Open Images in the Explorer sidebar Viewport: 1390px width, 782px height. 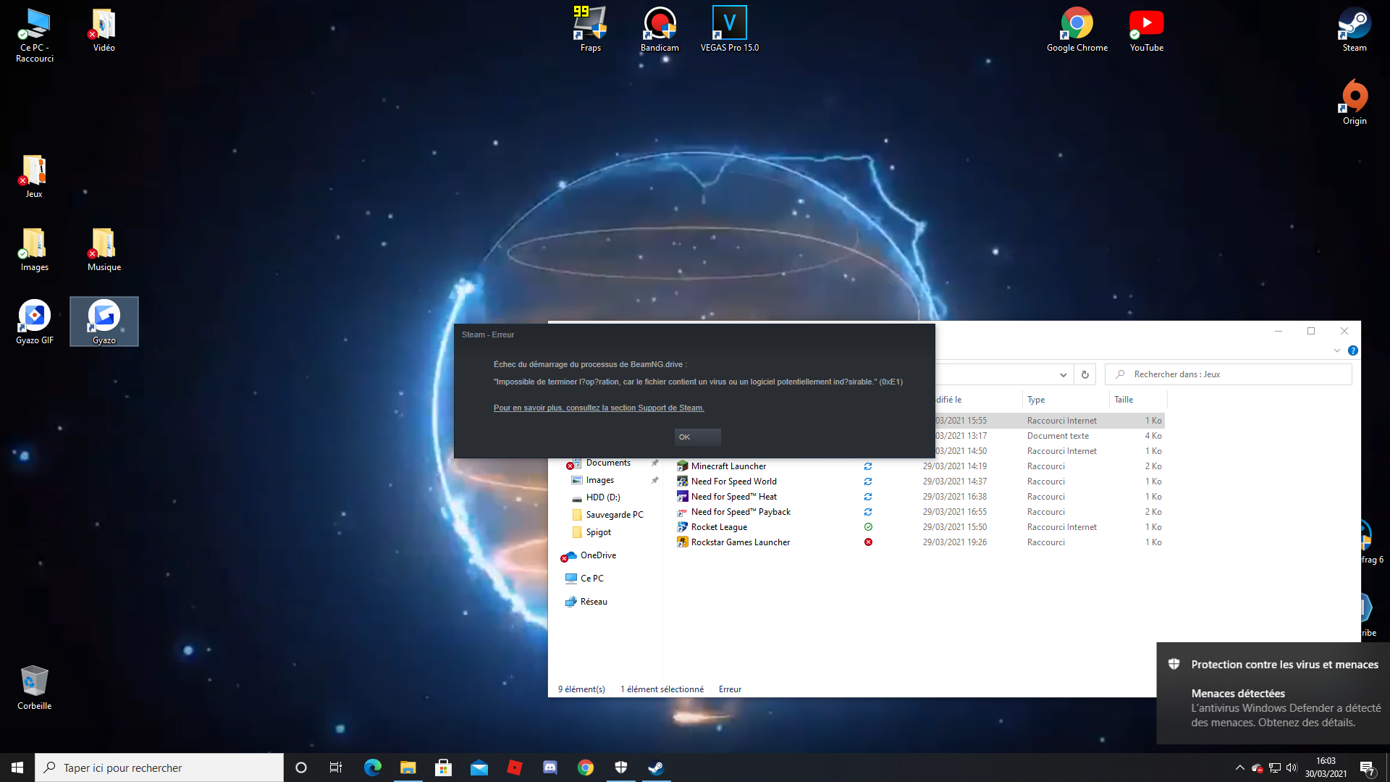pos(599,480)
